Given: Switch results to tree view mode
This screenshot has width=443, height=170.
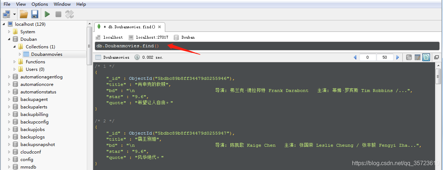Looking at the screenshot, I should point(409,57).
